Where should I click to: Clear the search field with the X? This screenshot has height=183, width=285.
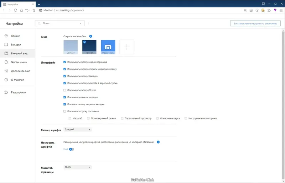pyautogui.click(x=81, y=23)
